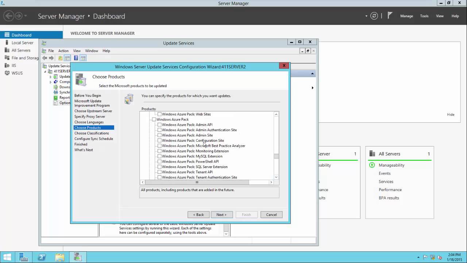Open File Explorer from the taskbar

point(60,257)
